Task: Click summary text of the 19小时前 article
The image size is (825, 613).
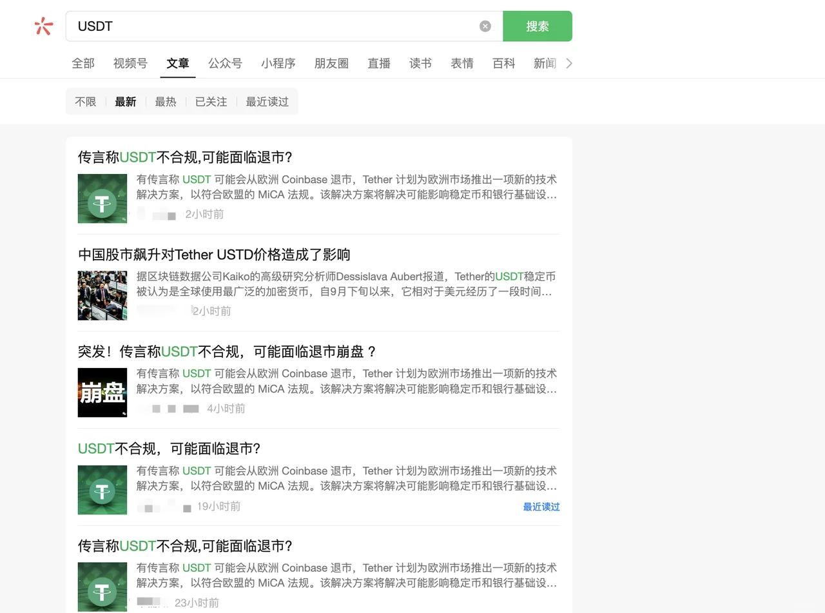Action: 347,478
